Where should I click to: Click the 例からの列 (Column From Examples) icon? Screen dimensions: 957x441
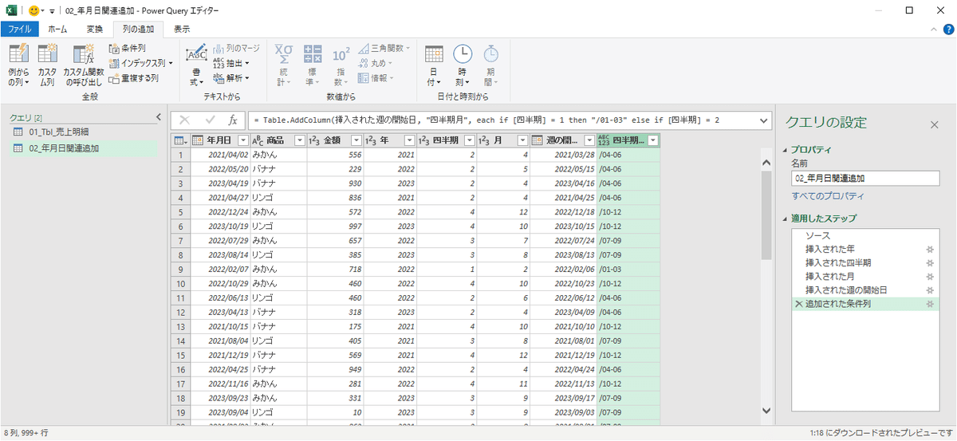tap(18, 54)
